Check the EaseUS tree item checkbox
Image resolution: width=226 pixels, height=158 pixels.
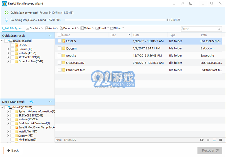[12, 45]
